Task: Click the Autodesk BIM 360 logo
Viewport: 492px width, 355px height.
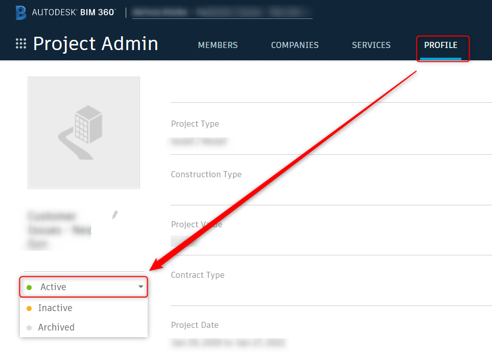Action: pyautogui.click(x=65, y=12)
